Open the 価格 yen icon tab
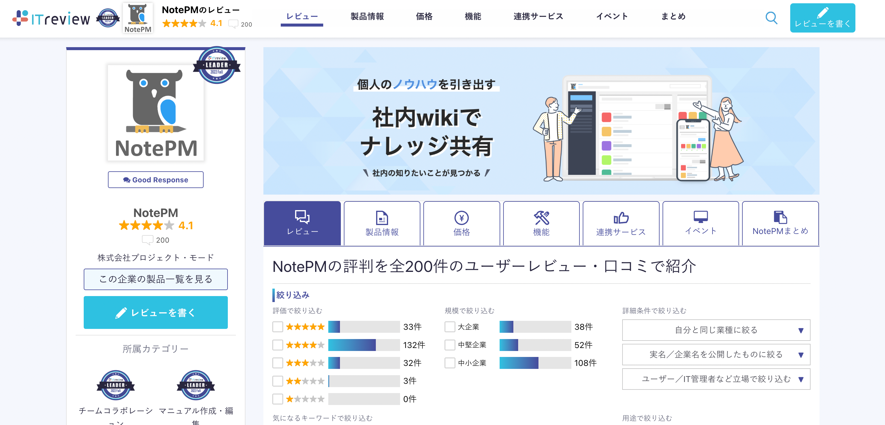This screenshot has height=425, width=885. pos(461,223)
